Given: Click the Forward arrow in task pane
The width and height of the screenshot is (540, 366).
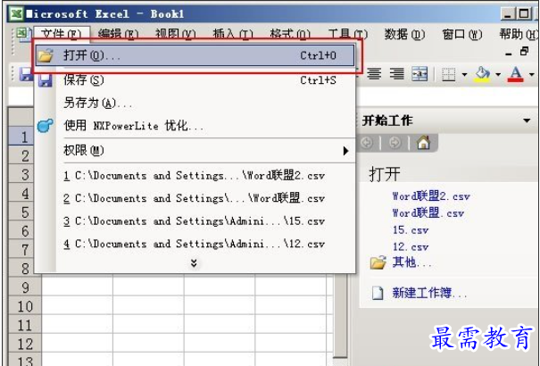Looking at the screenshot, I should pos(395,143).
